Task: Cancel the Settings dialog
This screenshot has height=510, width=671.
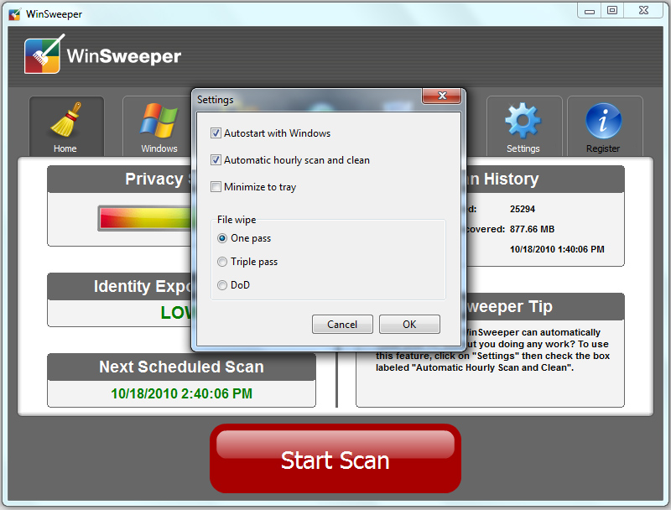Action: click(342, 325)
